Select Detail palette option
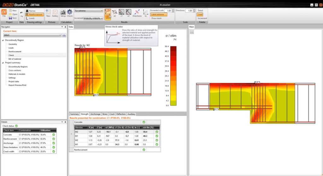Screen dimensions: 323x176 tap(200, 10)
